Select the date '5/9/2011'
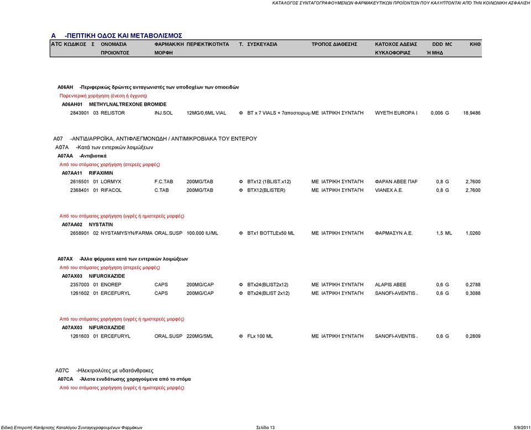Screen dimensions: 531x430 pyautogui.click(x=522, y=428)
